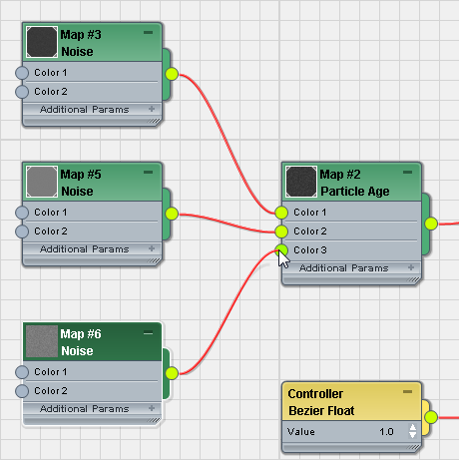Screen dimensions: 459x460
Task: Click the Map #2 Particle Age output socket
Action: coord(431,224)
